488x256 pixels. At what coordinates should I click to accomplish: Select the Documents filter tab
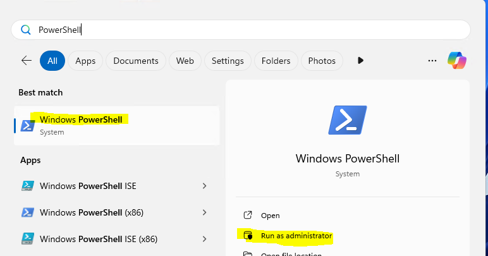(136, 61)
